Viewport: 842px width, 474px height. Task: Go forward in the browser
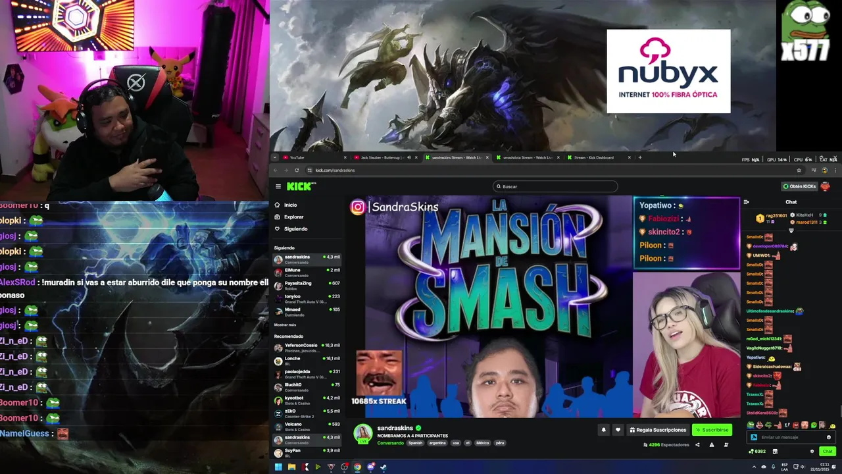287,170
